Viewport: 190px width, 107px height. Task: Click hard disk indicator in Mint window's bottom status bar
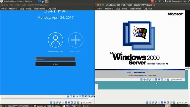click(x=51, y=103)
